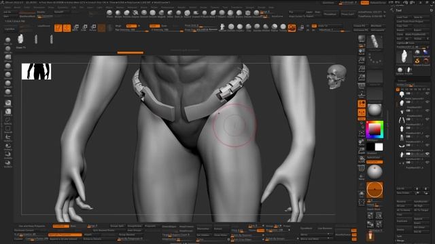This screenshot has width=435, height=244.
Task: Select the Inflat brush sphere
Action: coord(170,14)
